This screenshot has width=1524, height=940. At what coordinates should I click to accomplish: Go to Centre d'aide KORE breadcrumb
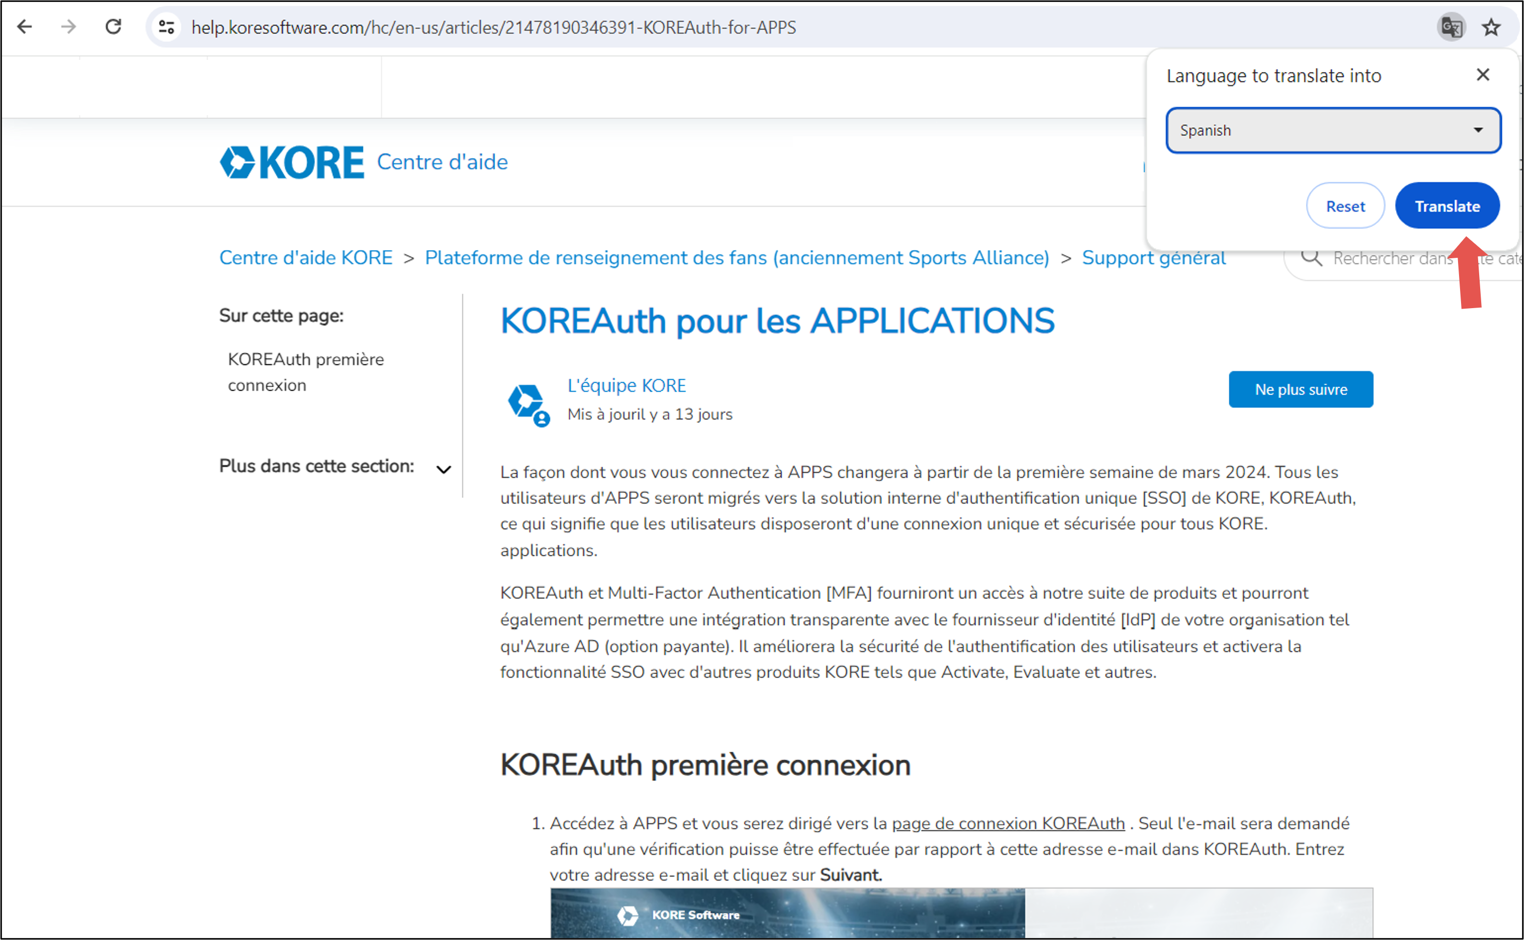pos(306,257)
